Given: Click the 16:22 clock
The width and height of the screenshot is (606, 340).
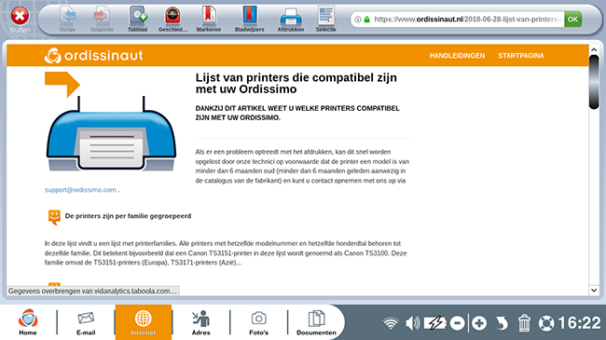Looking at the screenshot, I should 579,323.
